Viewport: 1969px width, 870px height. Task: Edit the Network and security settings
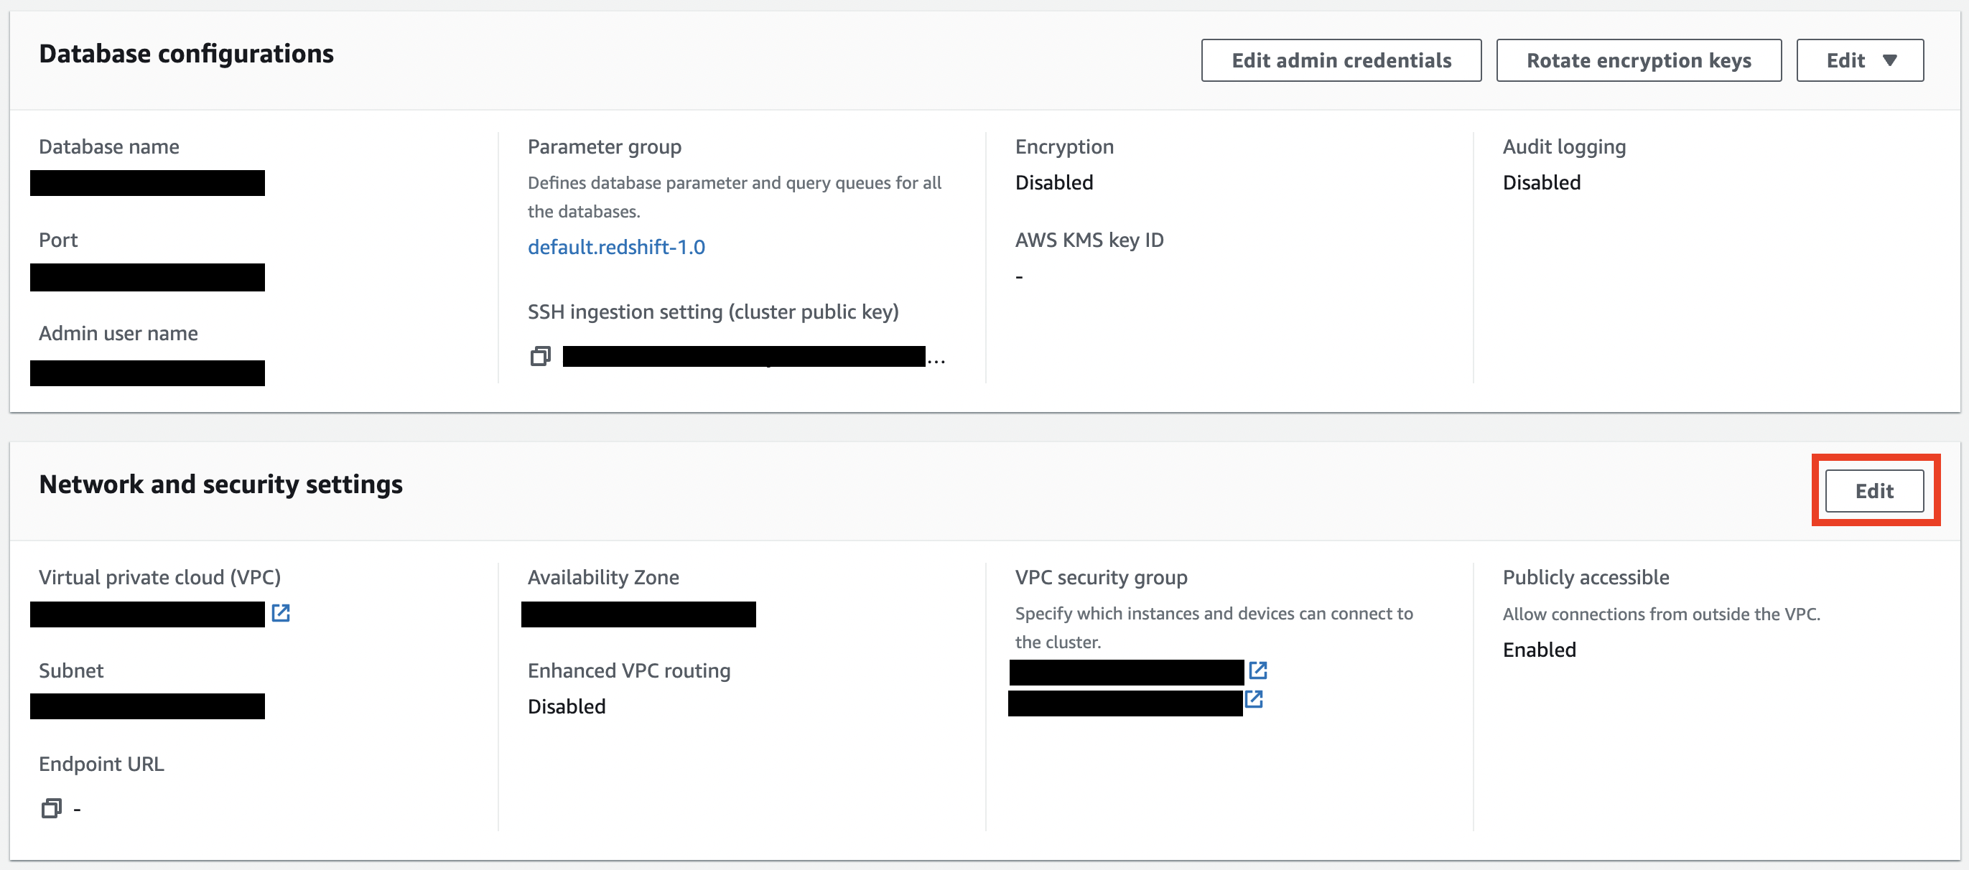[x=1874, y=490]
